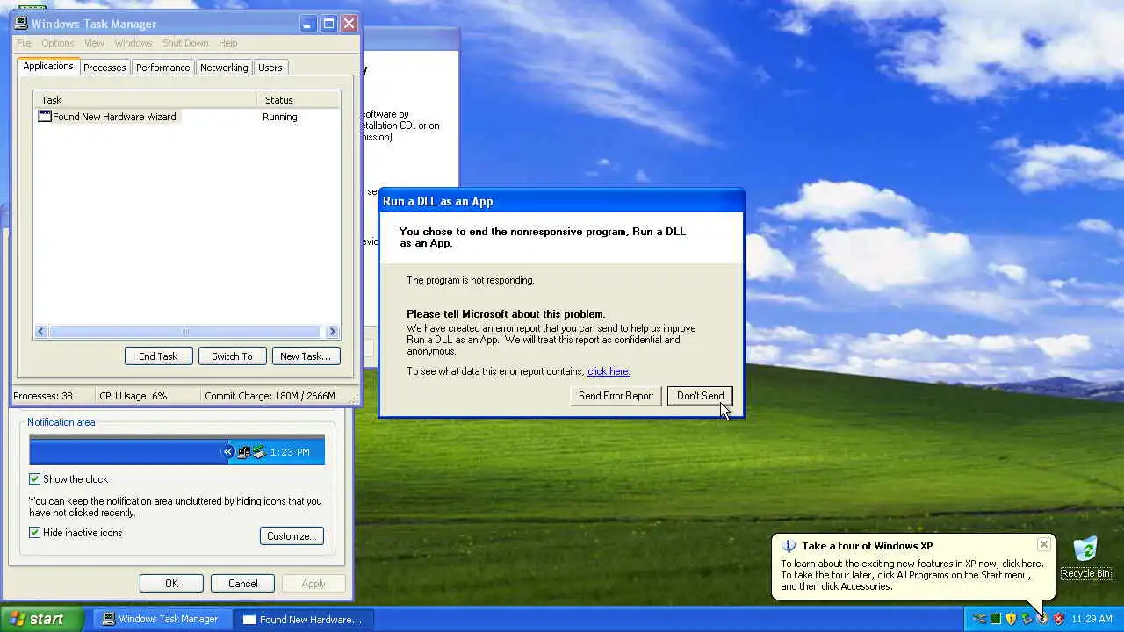Click the New Task... button

[306, 355]
